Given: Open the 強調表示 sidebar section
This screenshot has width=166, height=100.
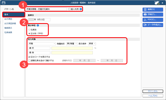Looking at the screenshot, I should coord(8,28).
